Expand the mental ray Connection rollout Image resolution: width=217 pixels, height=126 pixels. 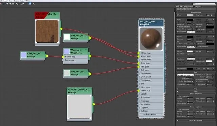[196, 120]
